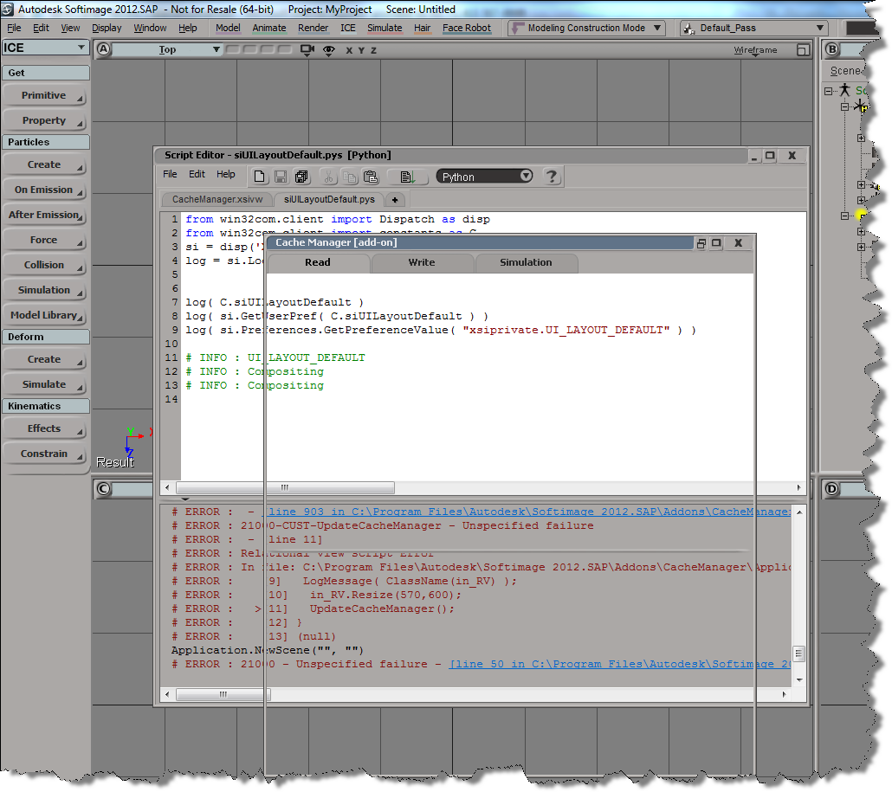The height and width of the screenshot is (792, 892).
Task: Click the Save script floppy disk icon
Action: coord(281,177)
